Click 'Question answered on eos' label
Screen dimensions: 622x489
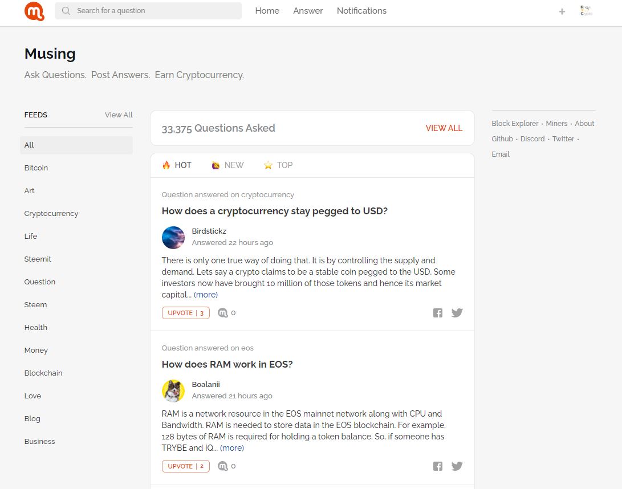coord(208,348)
